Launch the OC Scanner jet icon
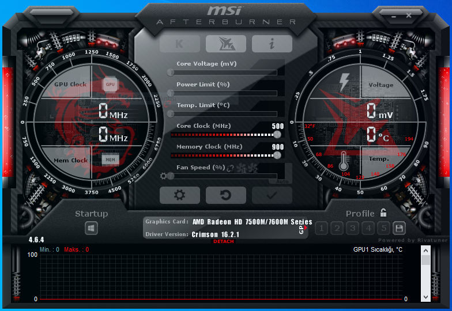The width and height of the screenshot is (452, 311). coord(226,44)
